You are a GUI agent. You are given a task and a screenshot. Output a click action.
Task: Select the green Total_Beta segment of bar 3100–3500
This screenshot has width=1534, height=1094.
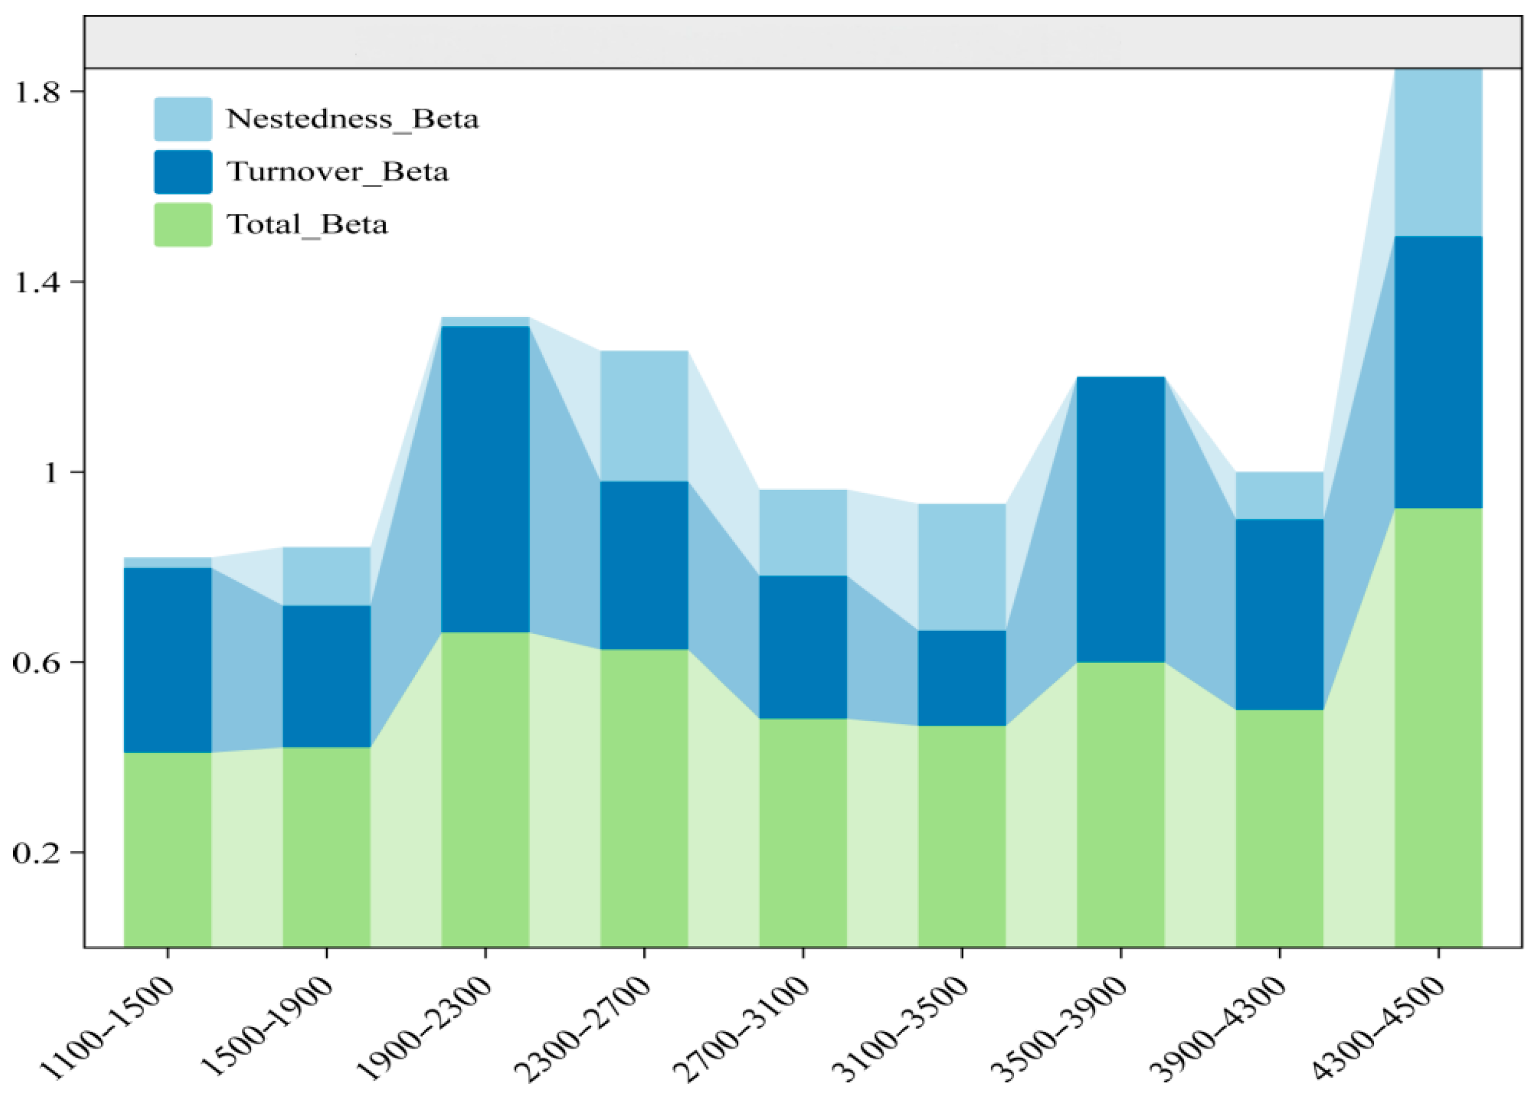(x=962, y=837)
